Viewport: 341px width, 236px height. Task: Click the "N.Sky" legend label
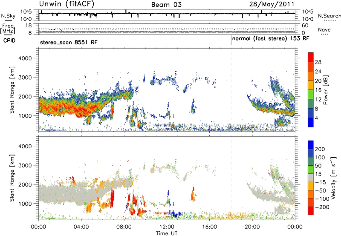click(8, 16)
